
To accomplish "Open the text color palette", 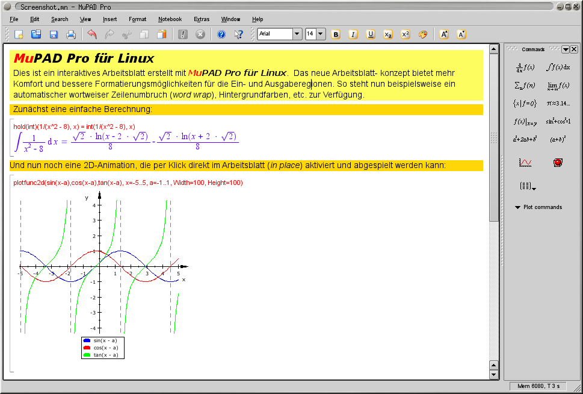I will 423,34.
